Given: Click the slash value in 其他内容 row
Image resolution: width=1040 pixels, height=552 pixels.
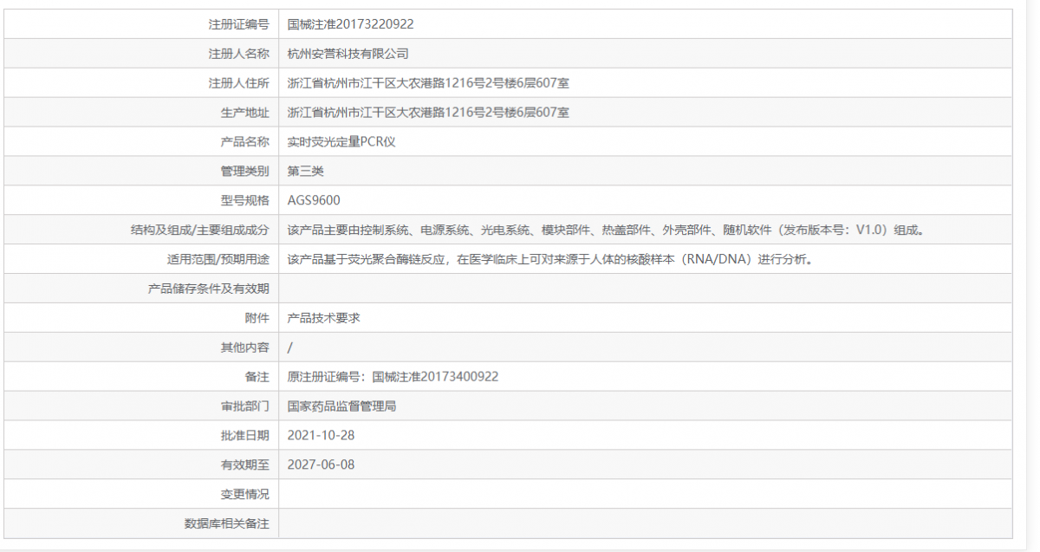Looking at the screenshot, I should pos(290,347).
